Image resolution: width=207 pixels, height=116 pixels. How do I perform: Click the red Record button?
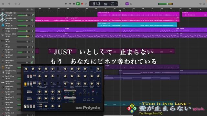82,4
